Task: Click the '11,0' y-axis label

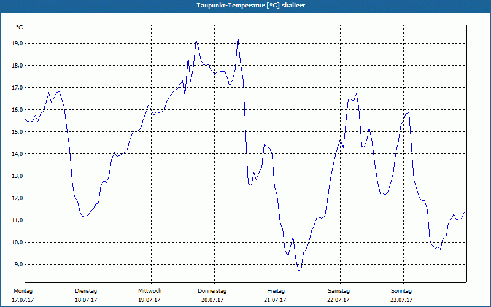Action: 18,220
